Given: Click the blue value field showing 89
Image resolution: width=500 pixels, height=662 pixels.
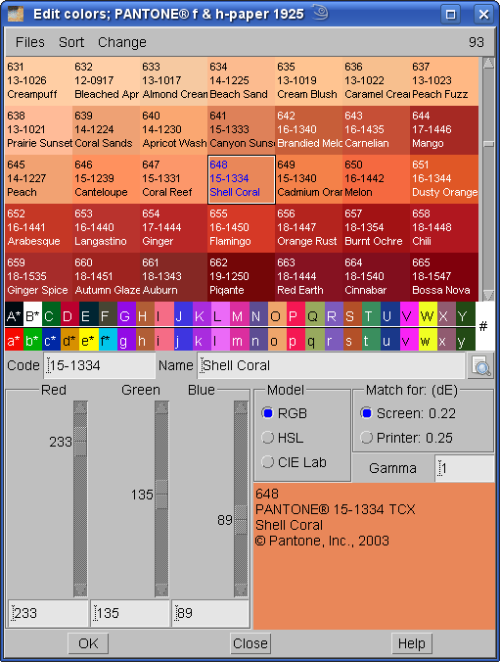Looking at the screenshot, I should [210, 613].
